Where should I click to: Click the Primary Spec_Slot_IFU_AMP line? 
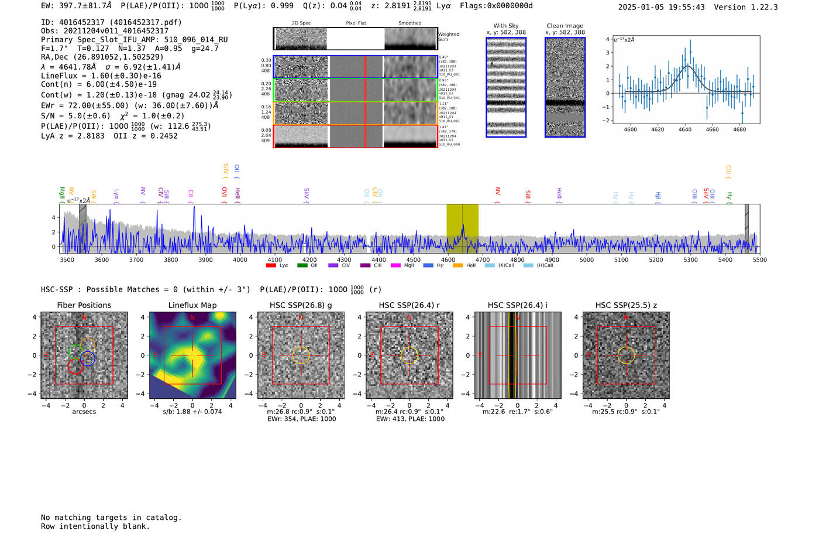tap(135, 40)
